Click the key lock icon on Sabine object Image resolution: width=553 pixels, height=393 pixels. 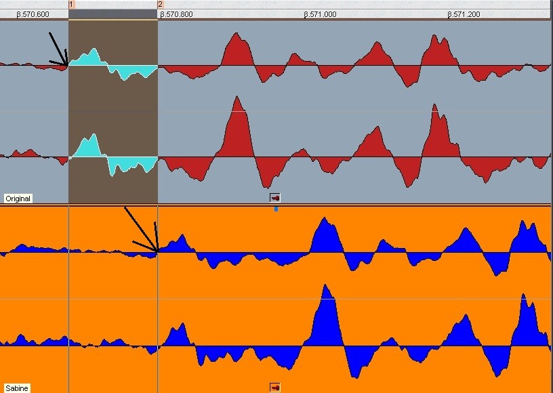click(x=275, y=388)
